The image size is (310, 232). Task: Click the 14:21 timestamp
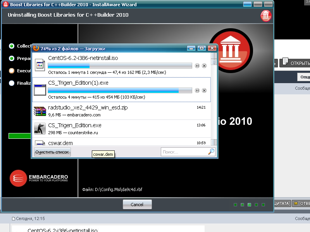pos(201,107)
